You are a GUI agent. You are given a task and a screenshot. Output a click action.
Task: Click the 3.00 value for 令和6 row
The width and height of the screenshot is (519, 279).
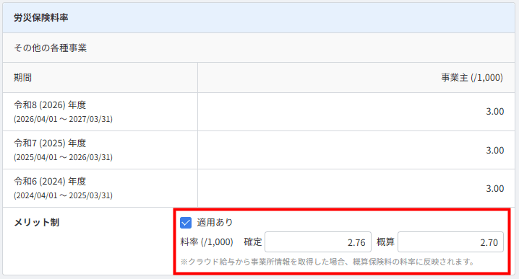495,189
